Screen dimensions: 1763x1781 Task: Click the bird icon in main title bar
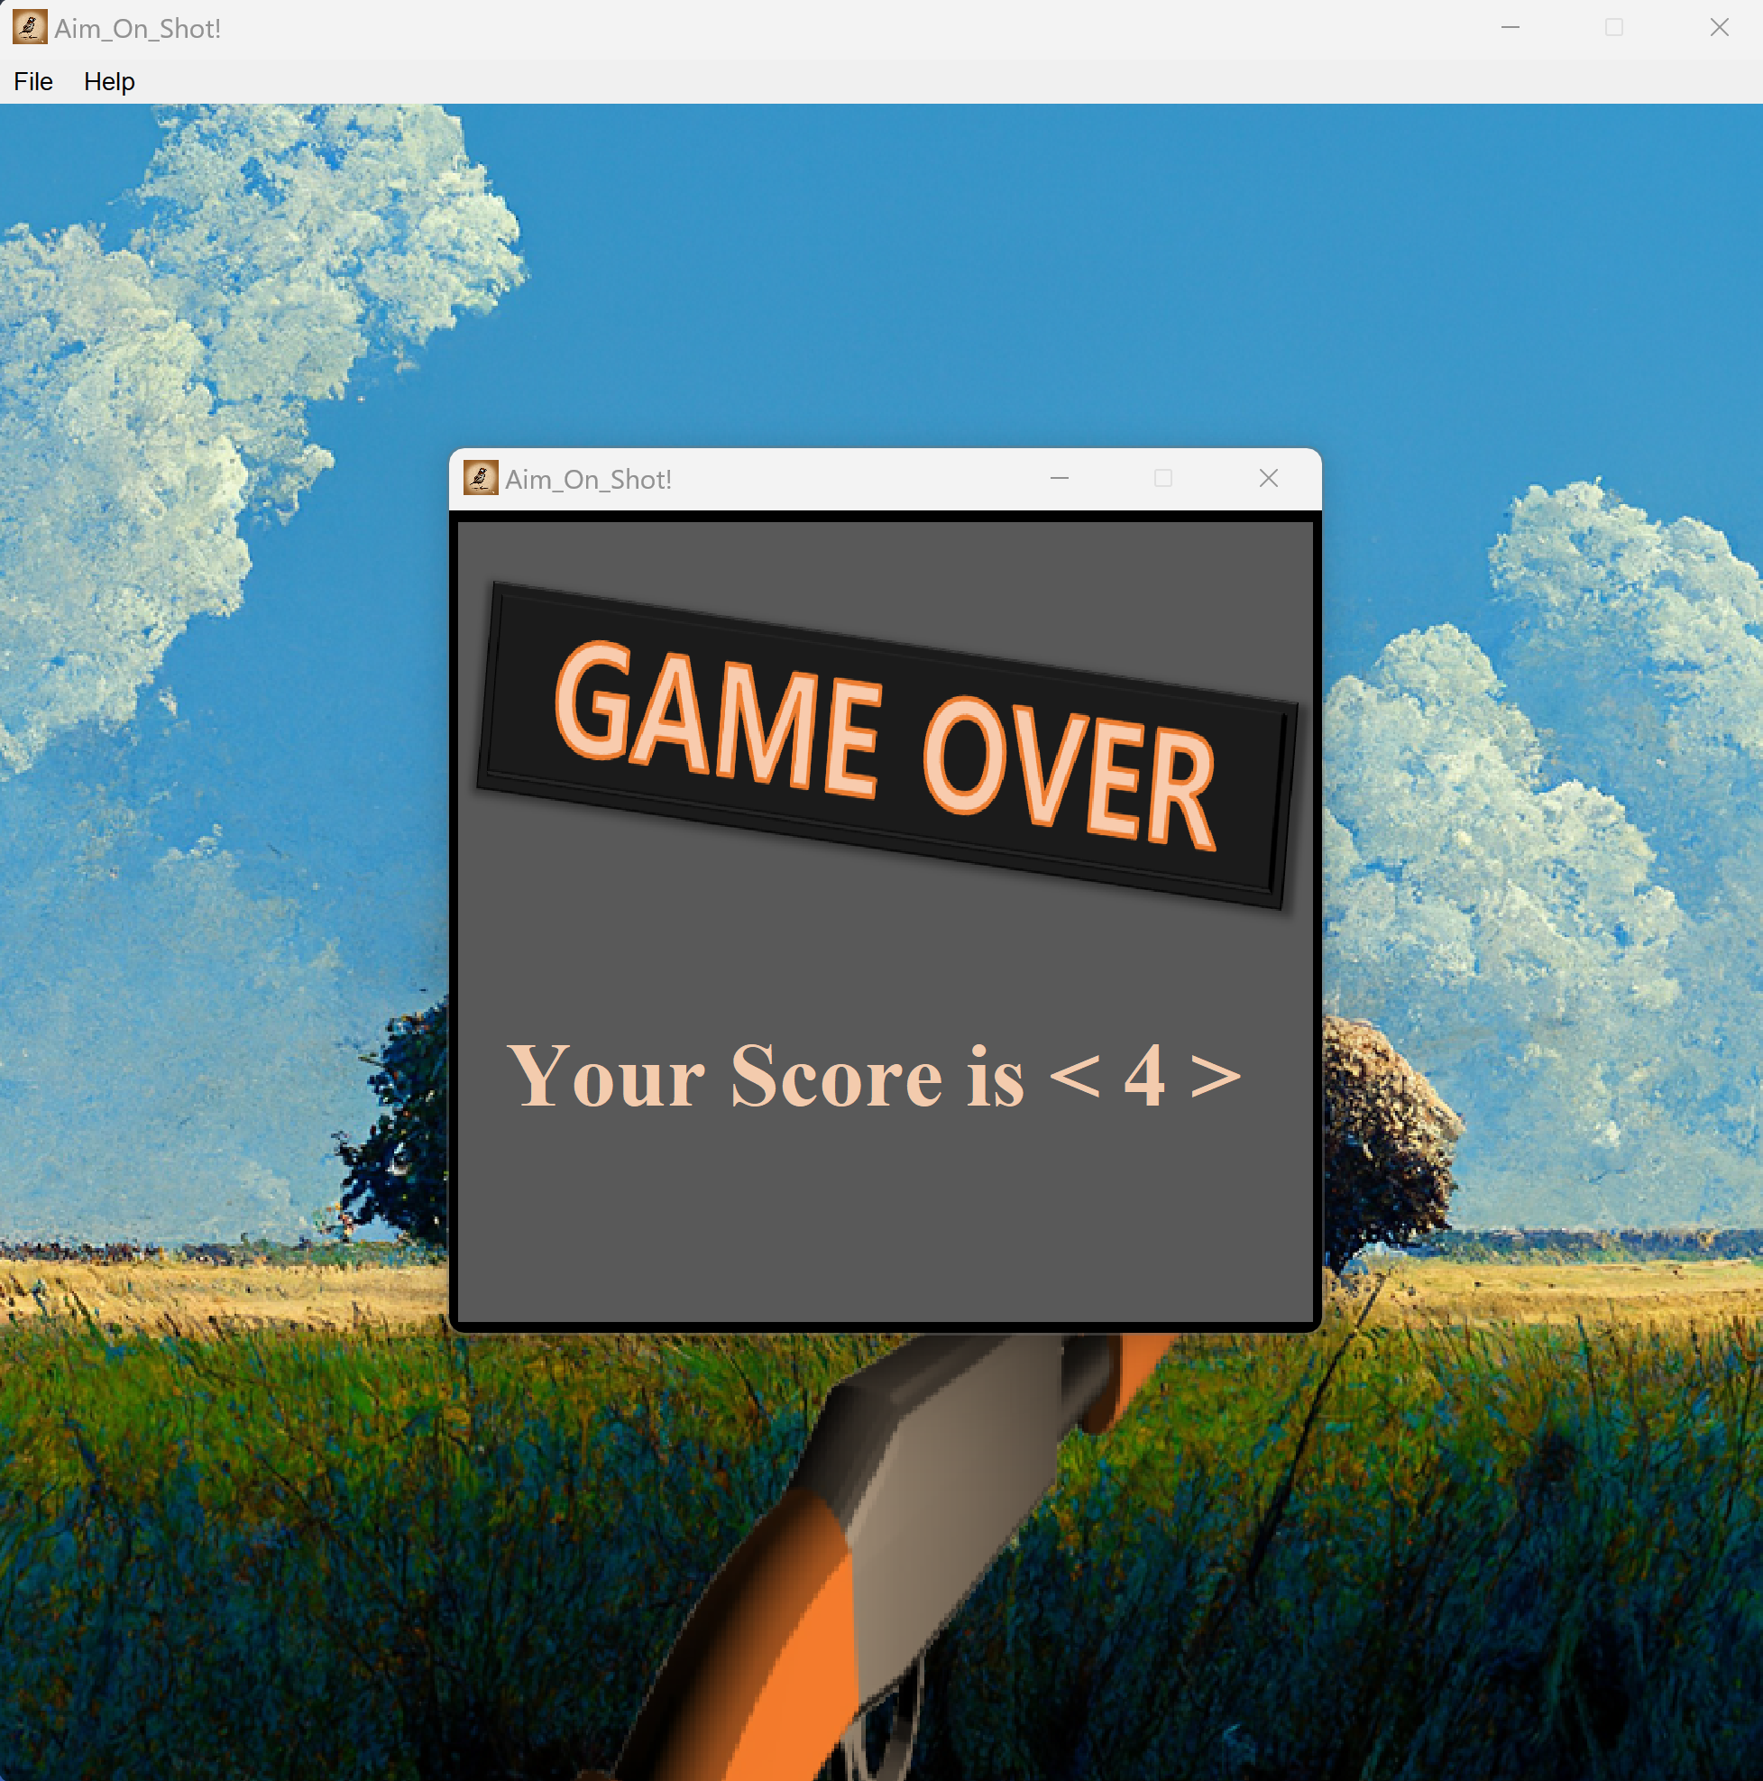pyautogui.click(x=29, y=28)
